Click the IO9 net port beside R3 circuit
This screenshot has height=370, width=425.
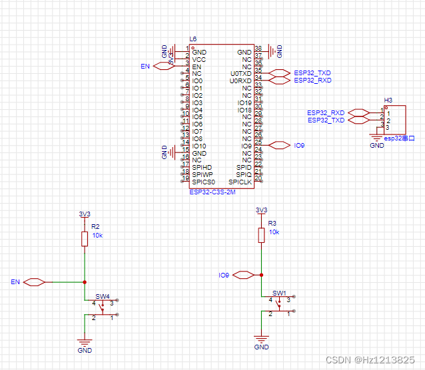(x=243, y=275)
